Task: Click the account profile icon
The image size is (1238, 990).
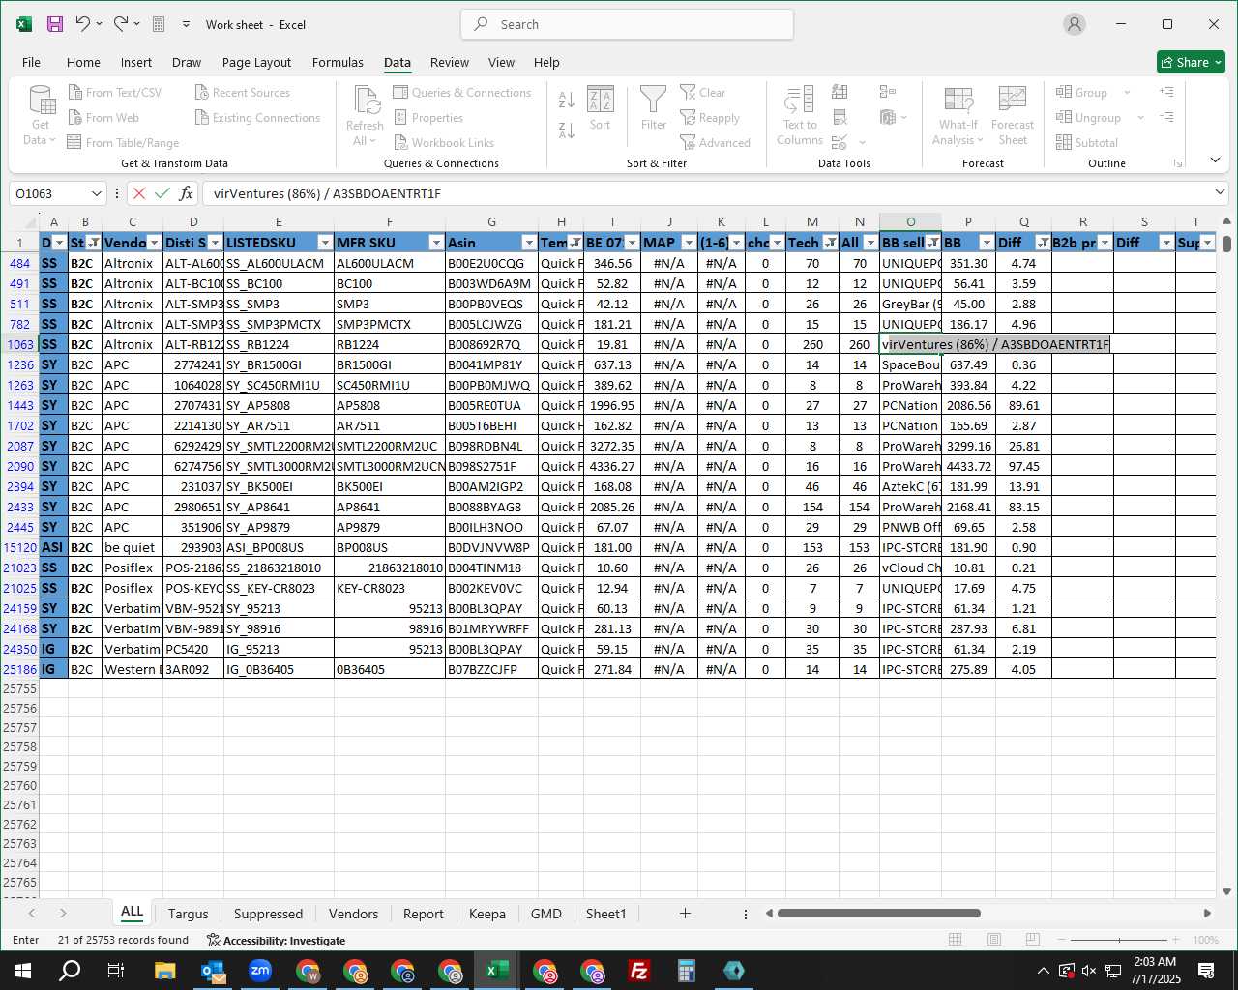Action: [1075, 24]
